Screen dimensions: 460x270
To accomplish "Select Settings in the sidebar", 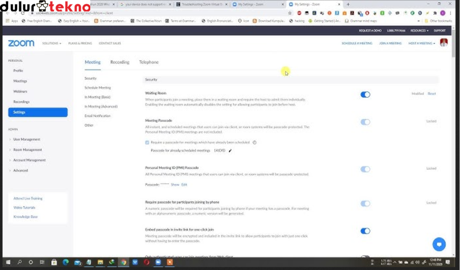I will click(x=38, y=112).
